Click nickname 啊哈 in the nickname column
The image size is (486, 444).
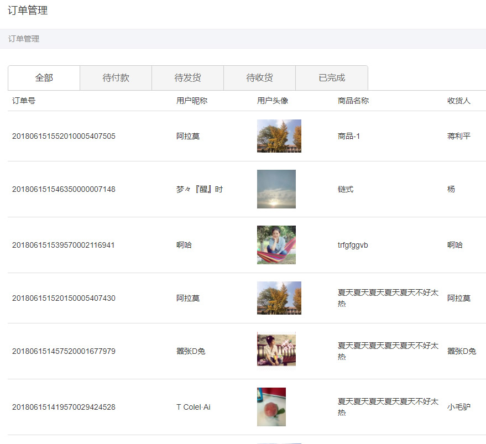coord(184,245)
